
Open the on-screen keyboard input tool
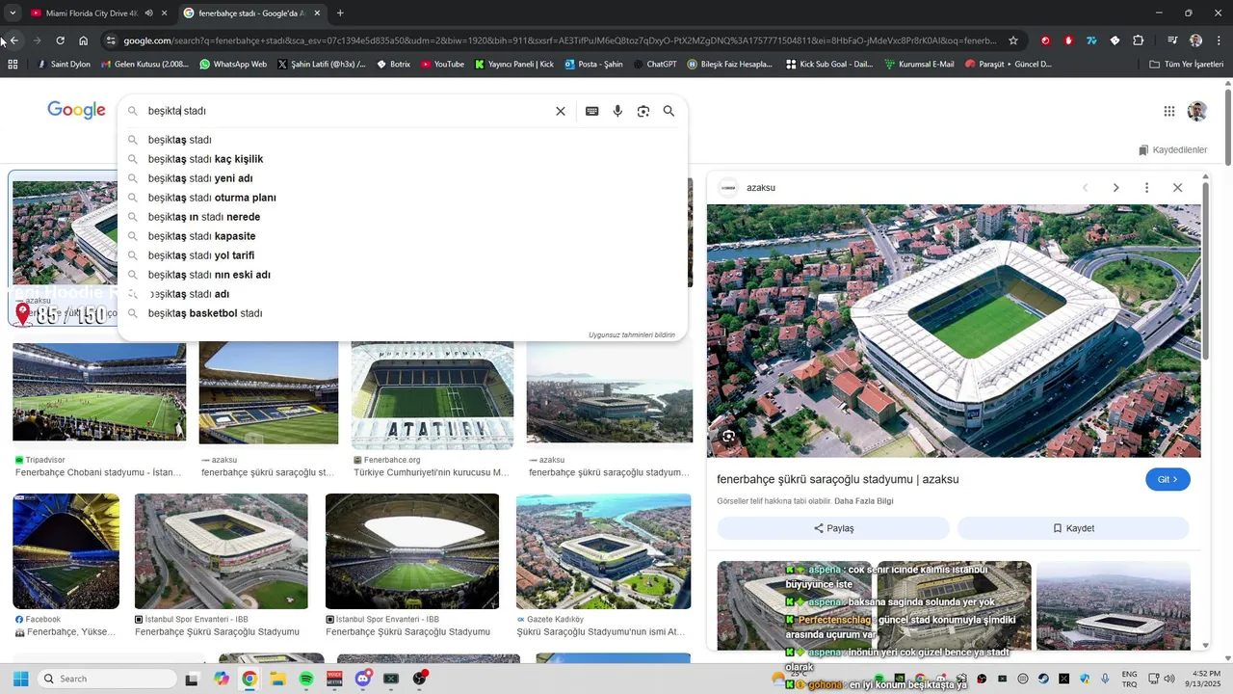point(592,111)
